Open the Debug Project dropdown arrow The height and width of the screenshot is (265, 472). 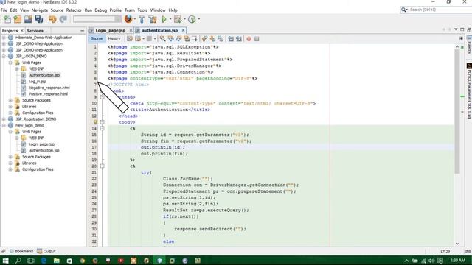click(x=184, y=19)
